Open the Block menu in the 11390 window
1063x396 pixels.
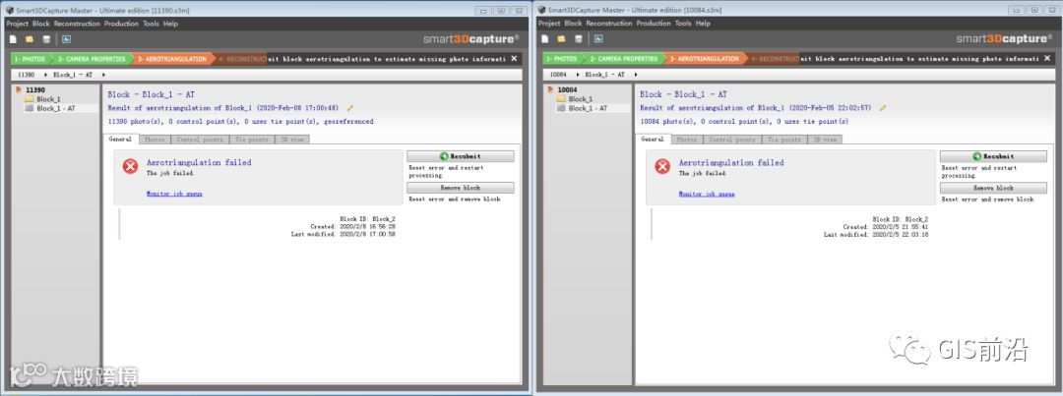41,24
